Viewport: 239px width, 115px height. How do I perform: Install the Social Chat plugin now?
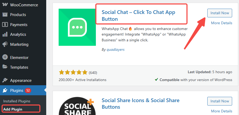[x=219, y=13]
